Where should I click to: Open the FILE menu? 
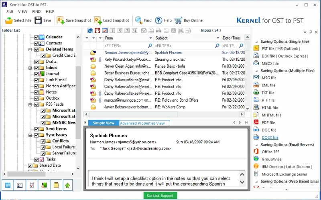10,12
